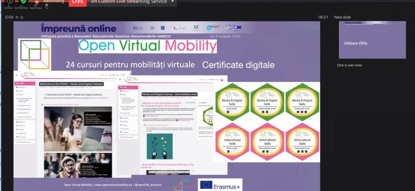Click the Media & Digital Skills Basic Level badge

(232, 102)
